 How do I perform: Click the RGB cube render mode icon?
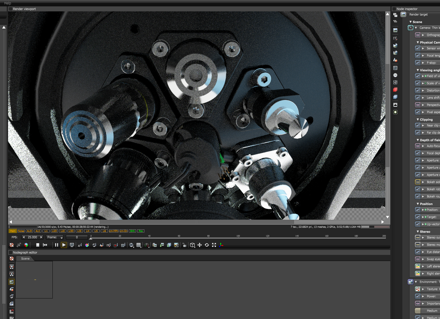point(26,245)
